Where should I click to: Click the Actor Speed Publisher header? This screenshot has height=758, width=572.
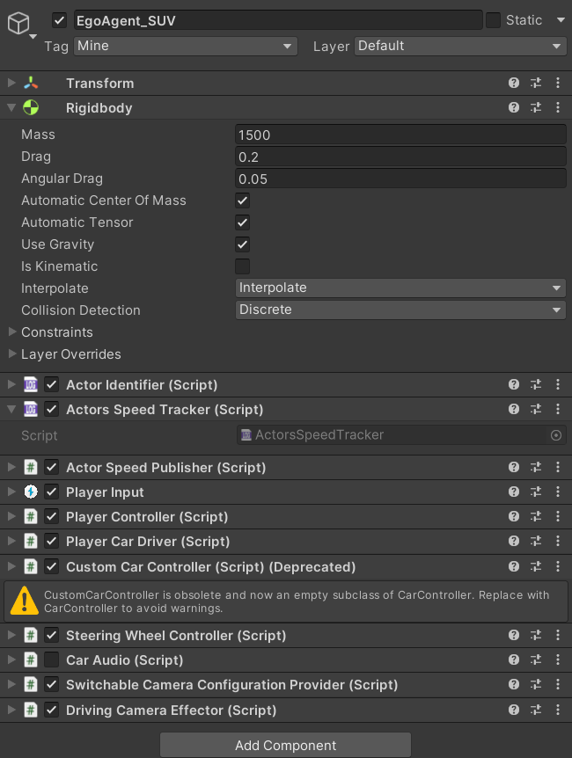pos(286,467)
